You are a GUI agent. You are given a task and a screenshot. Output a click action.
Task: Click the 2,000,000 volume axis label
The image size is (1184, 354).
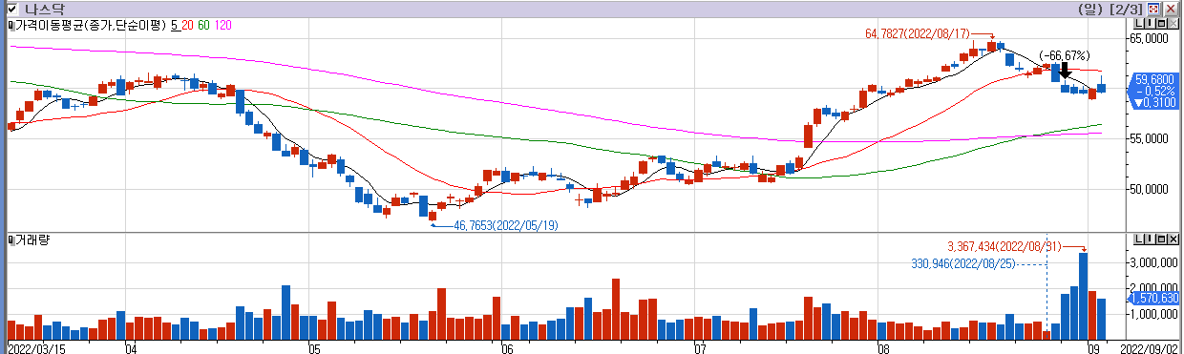(x=1154, y=287)
